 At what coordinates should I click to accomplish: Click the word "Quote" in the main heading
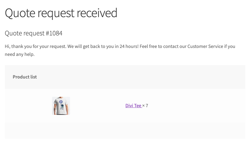pos(20,13)
